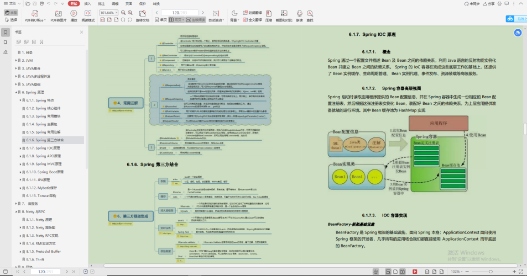Open the 划词翻译 word translation tool
The width and height of the screenshot is (527, 276).
(x=252, y=13)
